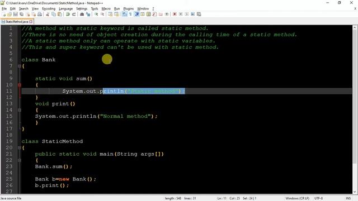This screenshot has height=201, width=358.
Task: Click the "Normal method" string on line 15
Action: pos(125,117)
